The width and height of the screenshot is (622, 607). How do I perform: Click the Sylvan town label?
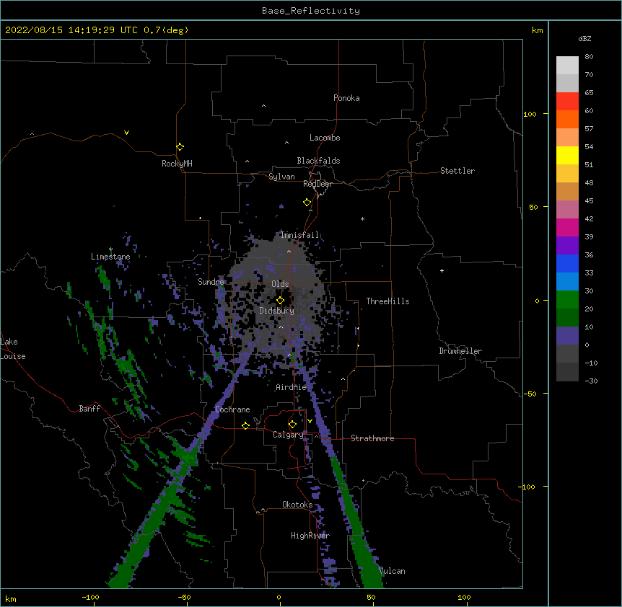281,177
